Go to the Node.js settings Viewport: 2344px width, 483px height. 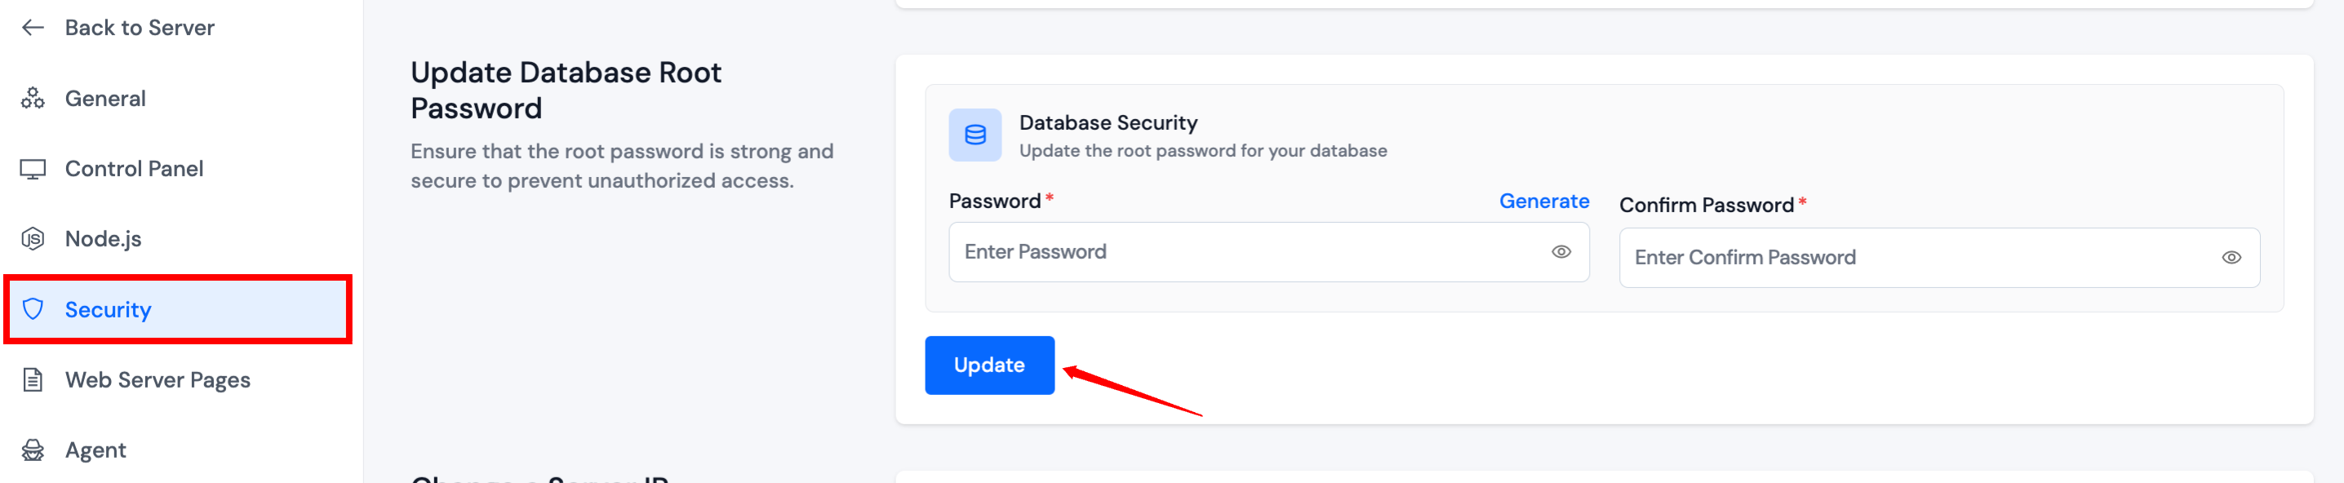pyautogui.click(x=103, y=239)
